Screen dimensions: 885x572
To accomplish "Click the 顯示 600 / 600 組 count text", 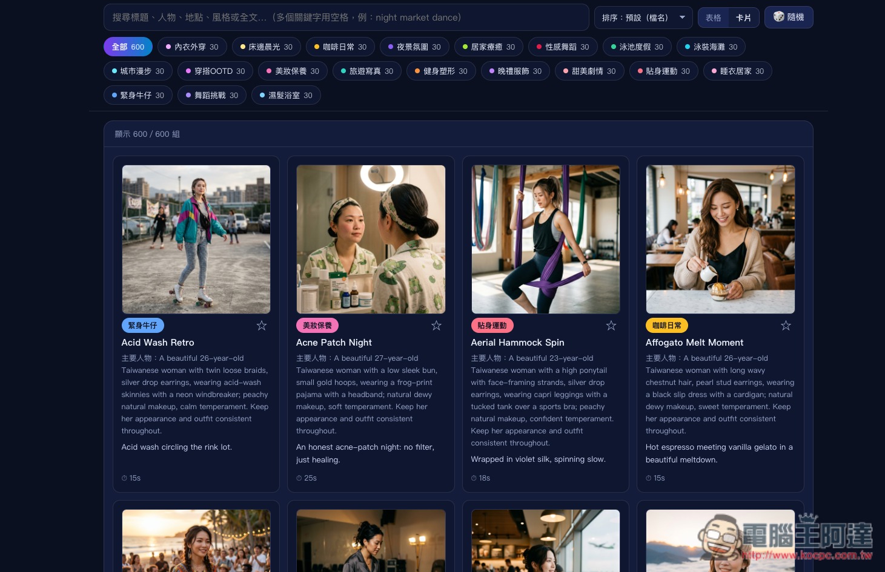I will 147,134.
